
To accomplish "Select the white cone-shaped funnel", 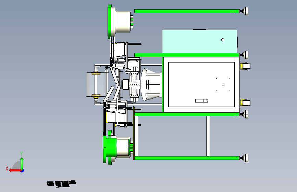I will tap(151, 84).
